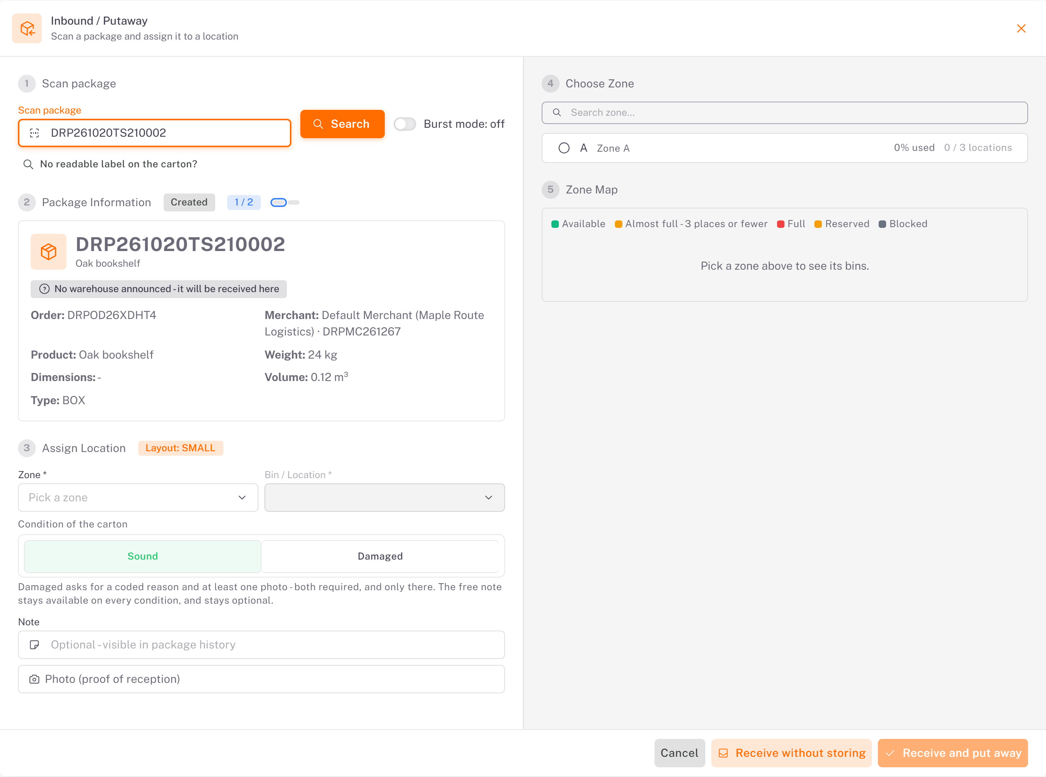The image size is (1046, 777).
Task: Click the barcode scan icon in scan field
Action: 34,133
